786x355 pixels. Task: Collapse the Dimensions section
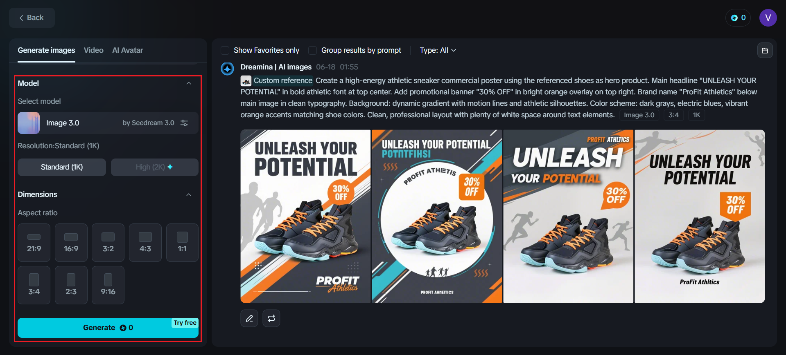click(189, 194)
